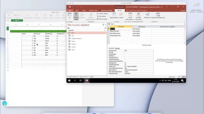
Task: Select the Generelt properties tab
Action: tap(111, 48)
